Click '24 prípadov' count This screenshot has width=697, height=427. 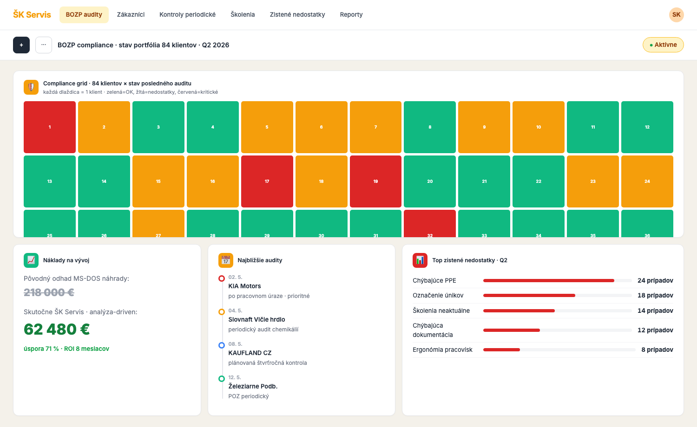coord(655,281)
